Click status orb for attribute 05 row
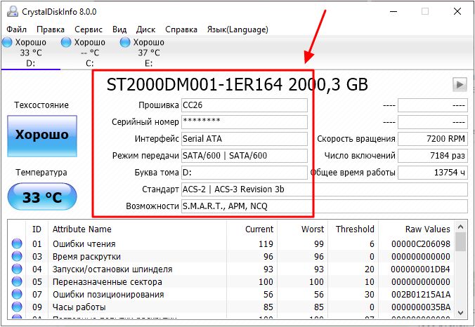 coord(17,281)
